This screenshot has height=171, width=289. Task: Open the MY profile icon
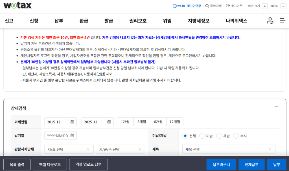click(x=270, y=20)
